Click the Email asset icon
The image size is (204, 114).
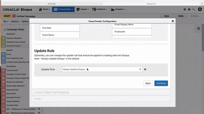pos(4,54)
